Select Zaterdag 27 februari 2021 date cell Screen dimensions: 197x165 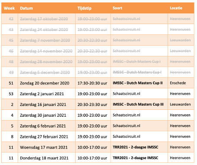44,137
